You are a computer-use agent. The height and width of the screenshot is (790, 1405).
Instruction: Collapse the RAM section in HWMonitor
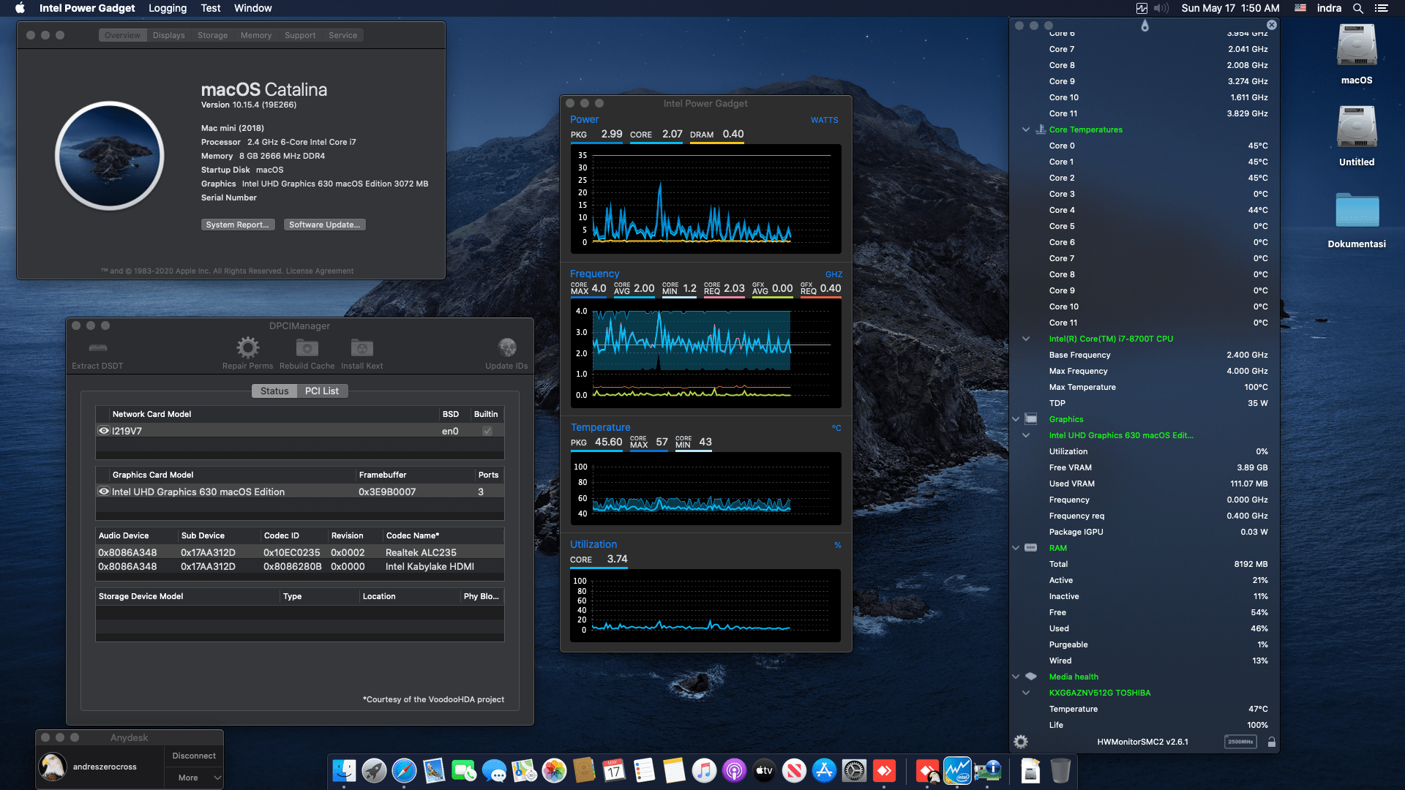[x=1016, y=548]
